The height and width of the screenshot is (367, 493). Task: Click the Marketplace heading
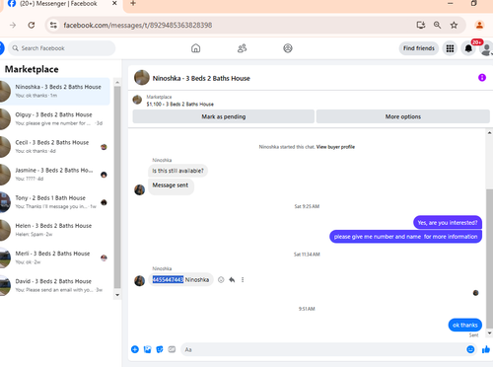pyautogui.click(x=32, y=69)
